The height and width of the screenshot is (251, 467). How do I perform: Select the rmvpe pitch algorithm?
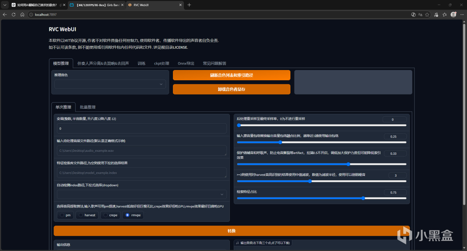(133, 215)
